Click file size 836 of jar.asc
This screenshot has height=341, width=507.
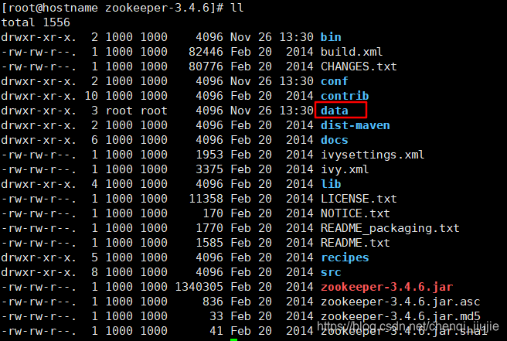coord(213,302)
